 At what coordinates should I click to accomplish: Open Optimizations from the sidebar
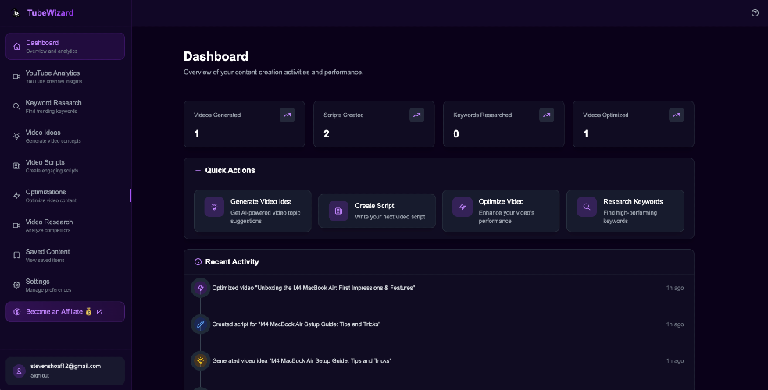click(65, 196)
